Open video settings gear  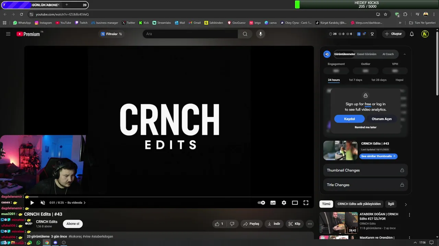(284, 203)
